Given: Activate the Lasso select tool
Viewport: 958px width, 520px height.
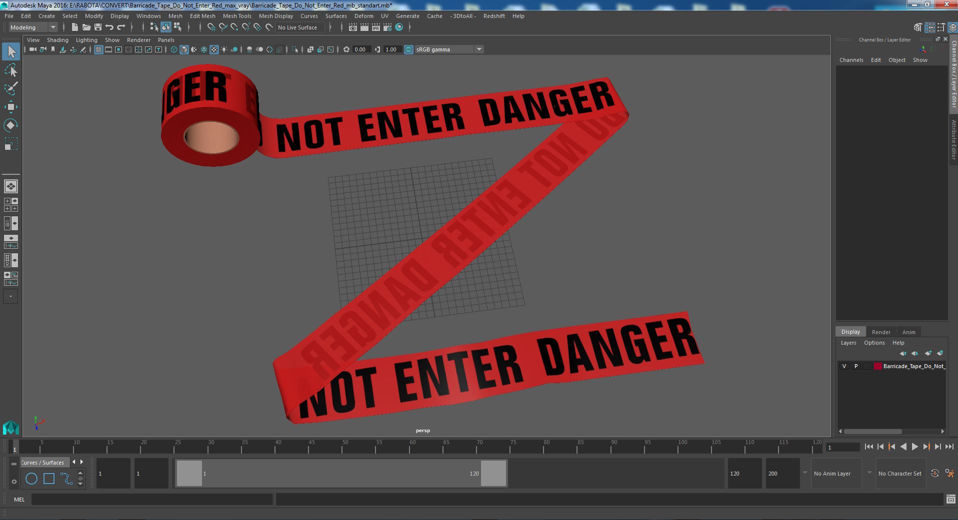Looking at the screenshot, I should 11,70.
